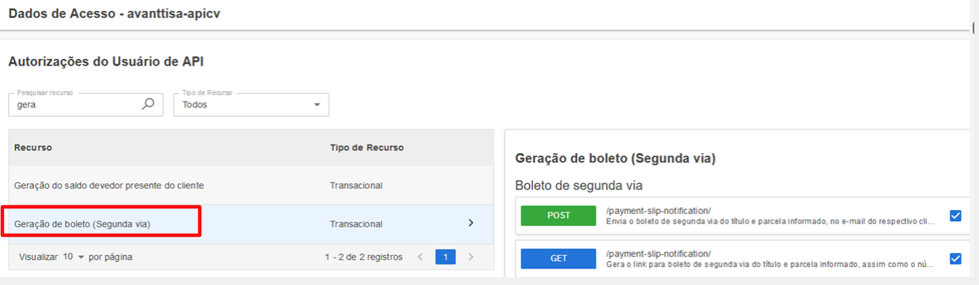Click Transacional cell in saldo devedor row

(x=356, y=186)
